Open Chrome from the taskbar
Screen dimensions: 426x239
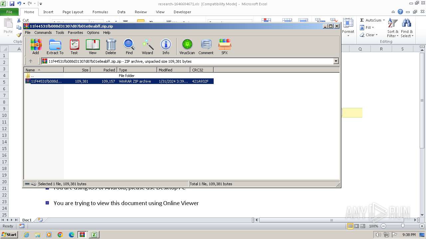pyautogui.click(x=60, y=235)
